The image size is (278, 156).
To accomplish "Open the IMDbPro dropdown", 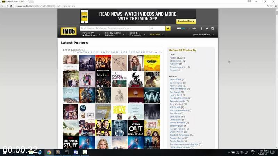I will click(182, 28).
